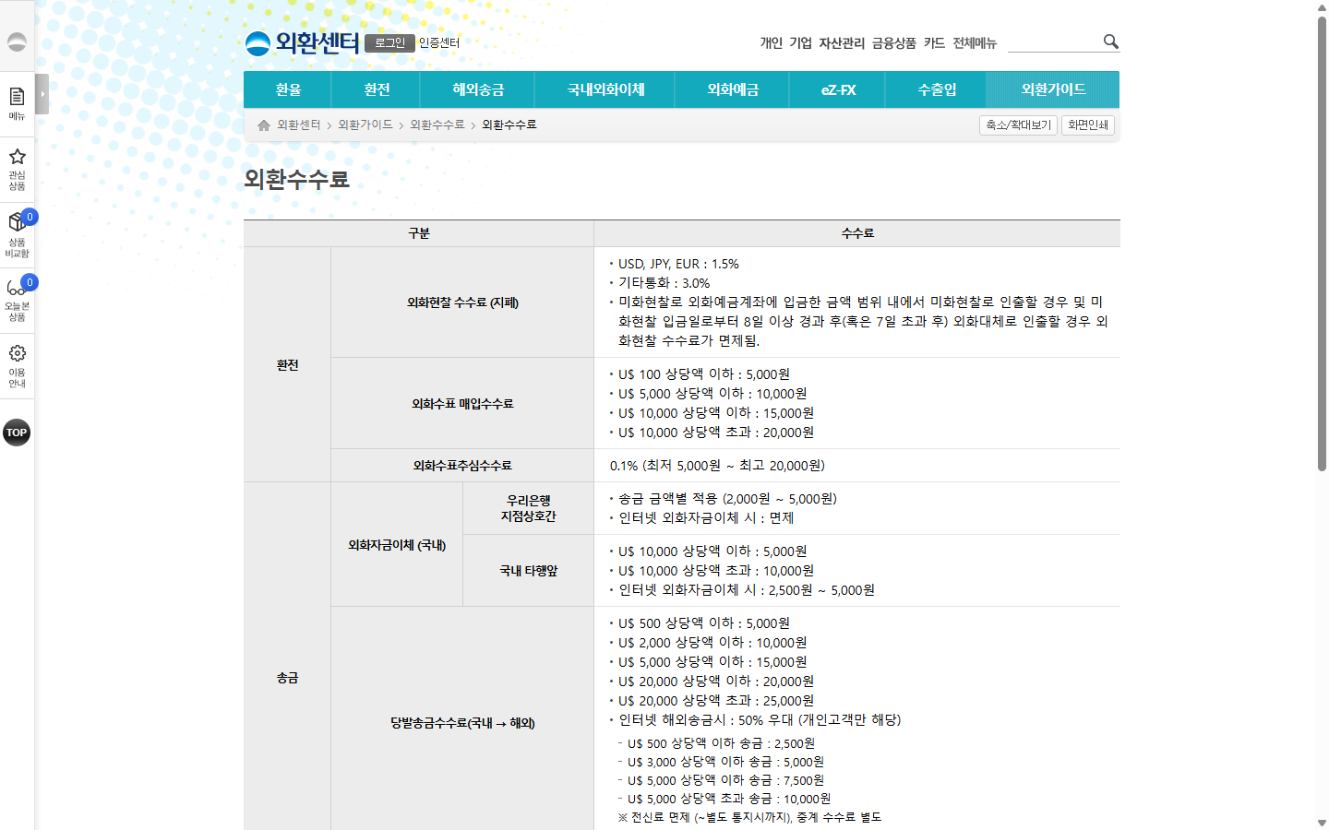This screenshot has width=1329, height=830.
Task: Open the 외화예금 menu tab
Action: (733, 89)
